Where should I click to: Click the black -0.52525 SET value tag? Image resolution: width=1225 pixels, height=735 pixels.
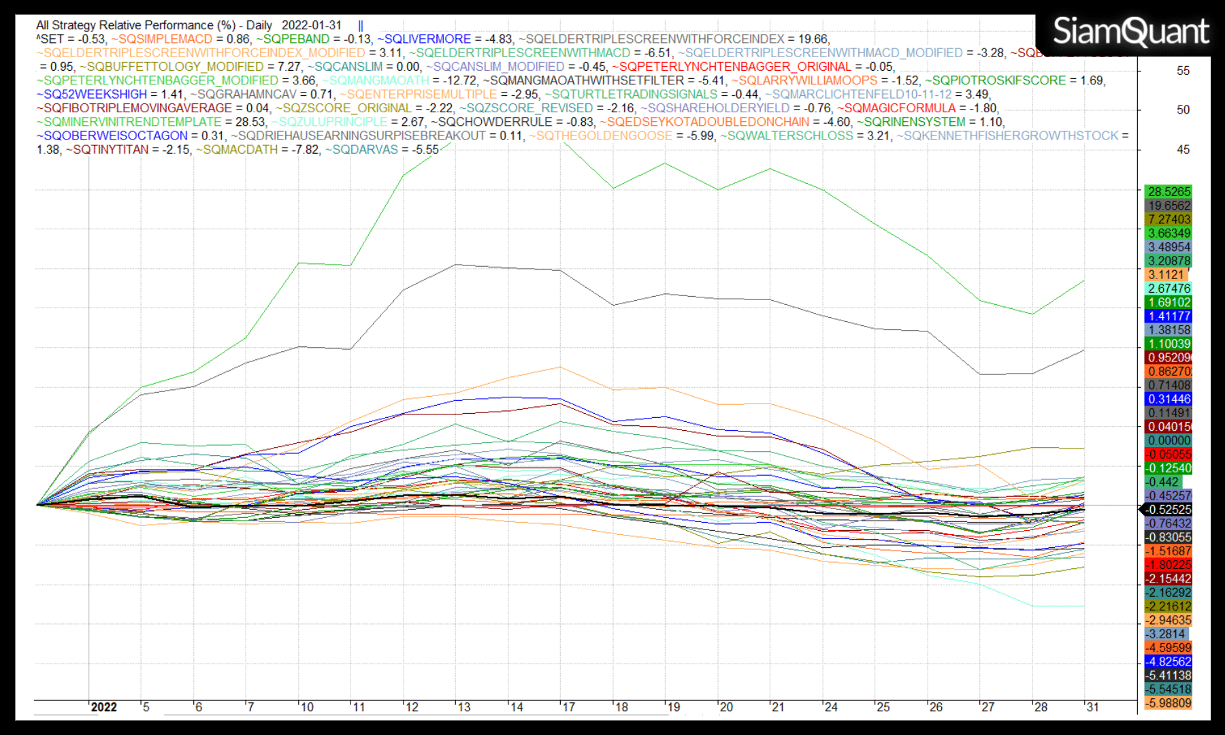[x=1169, y=510]
